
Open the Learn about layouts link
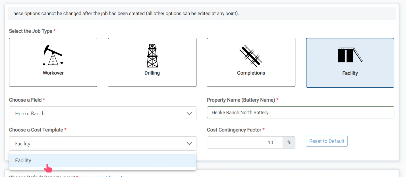pos(103,176)
